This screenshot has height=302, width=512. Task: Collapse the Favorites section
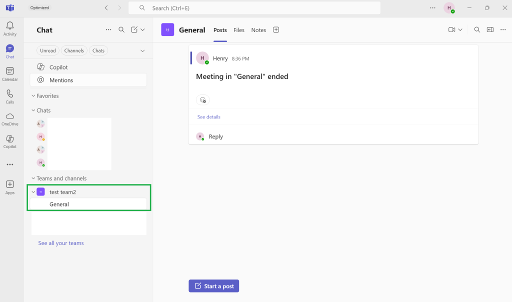33,95
